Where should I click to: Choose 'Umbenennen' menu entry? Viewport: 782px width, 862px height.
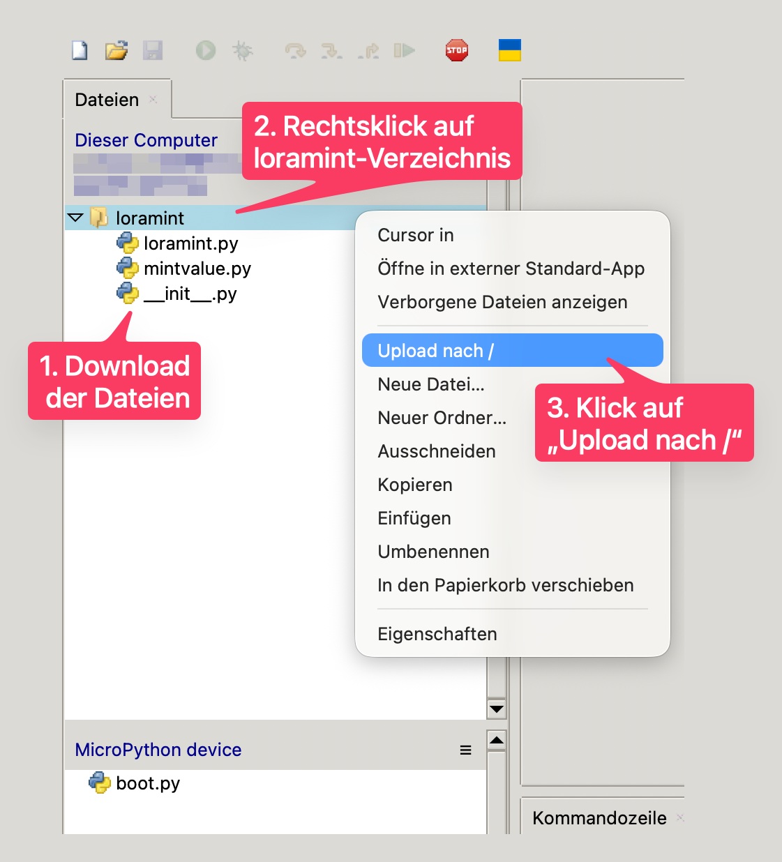coord(513,552)
